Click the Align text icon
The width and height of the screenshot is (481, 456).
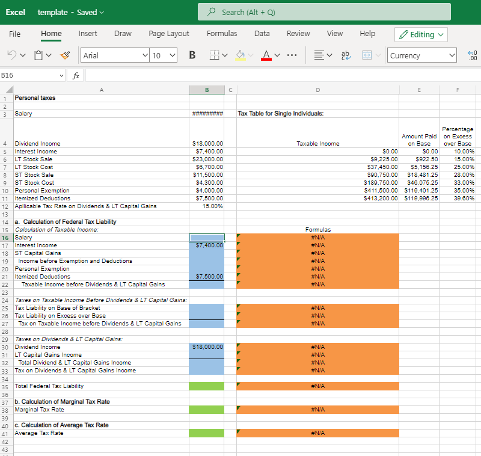coord(319,55)
